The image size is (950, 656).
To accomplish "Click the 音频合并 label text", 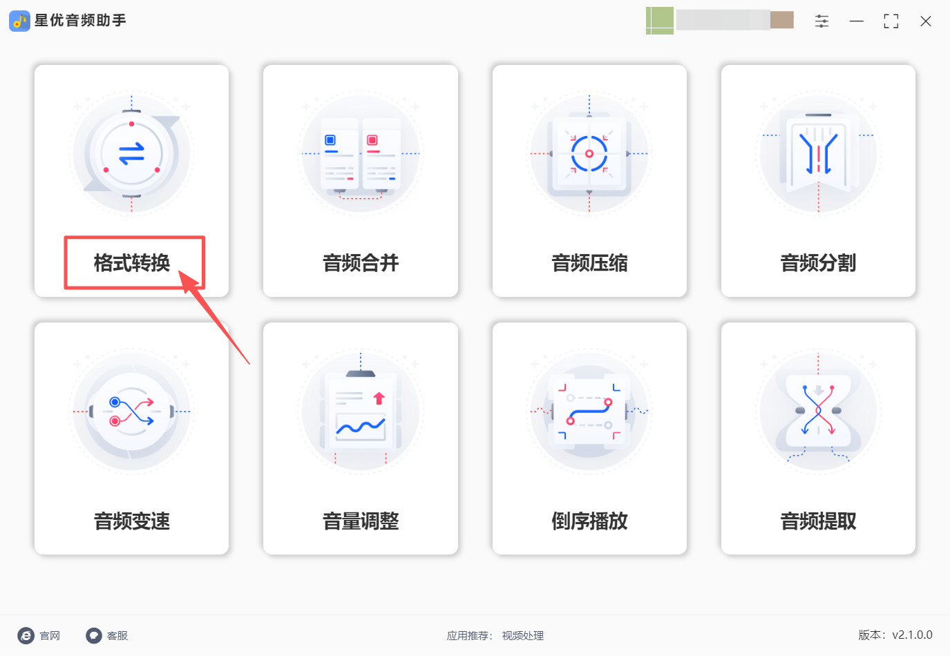I will pos(361,263).
